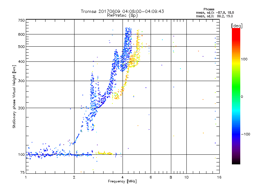Screen dimensions: 258x193
Task: Click x-axis tick label '6'
Action: point(151,177)
